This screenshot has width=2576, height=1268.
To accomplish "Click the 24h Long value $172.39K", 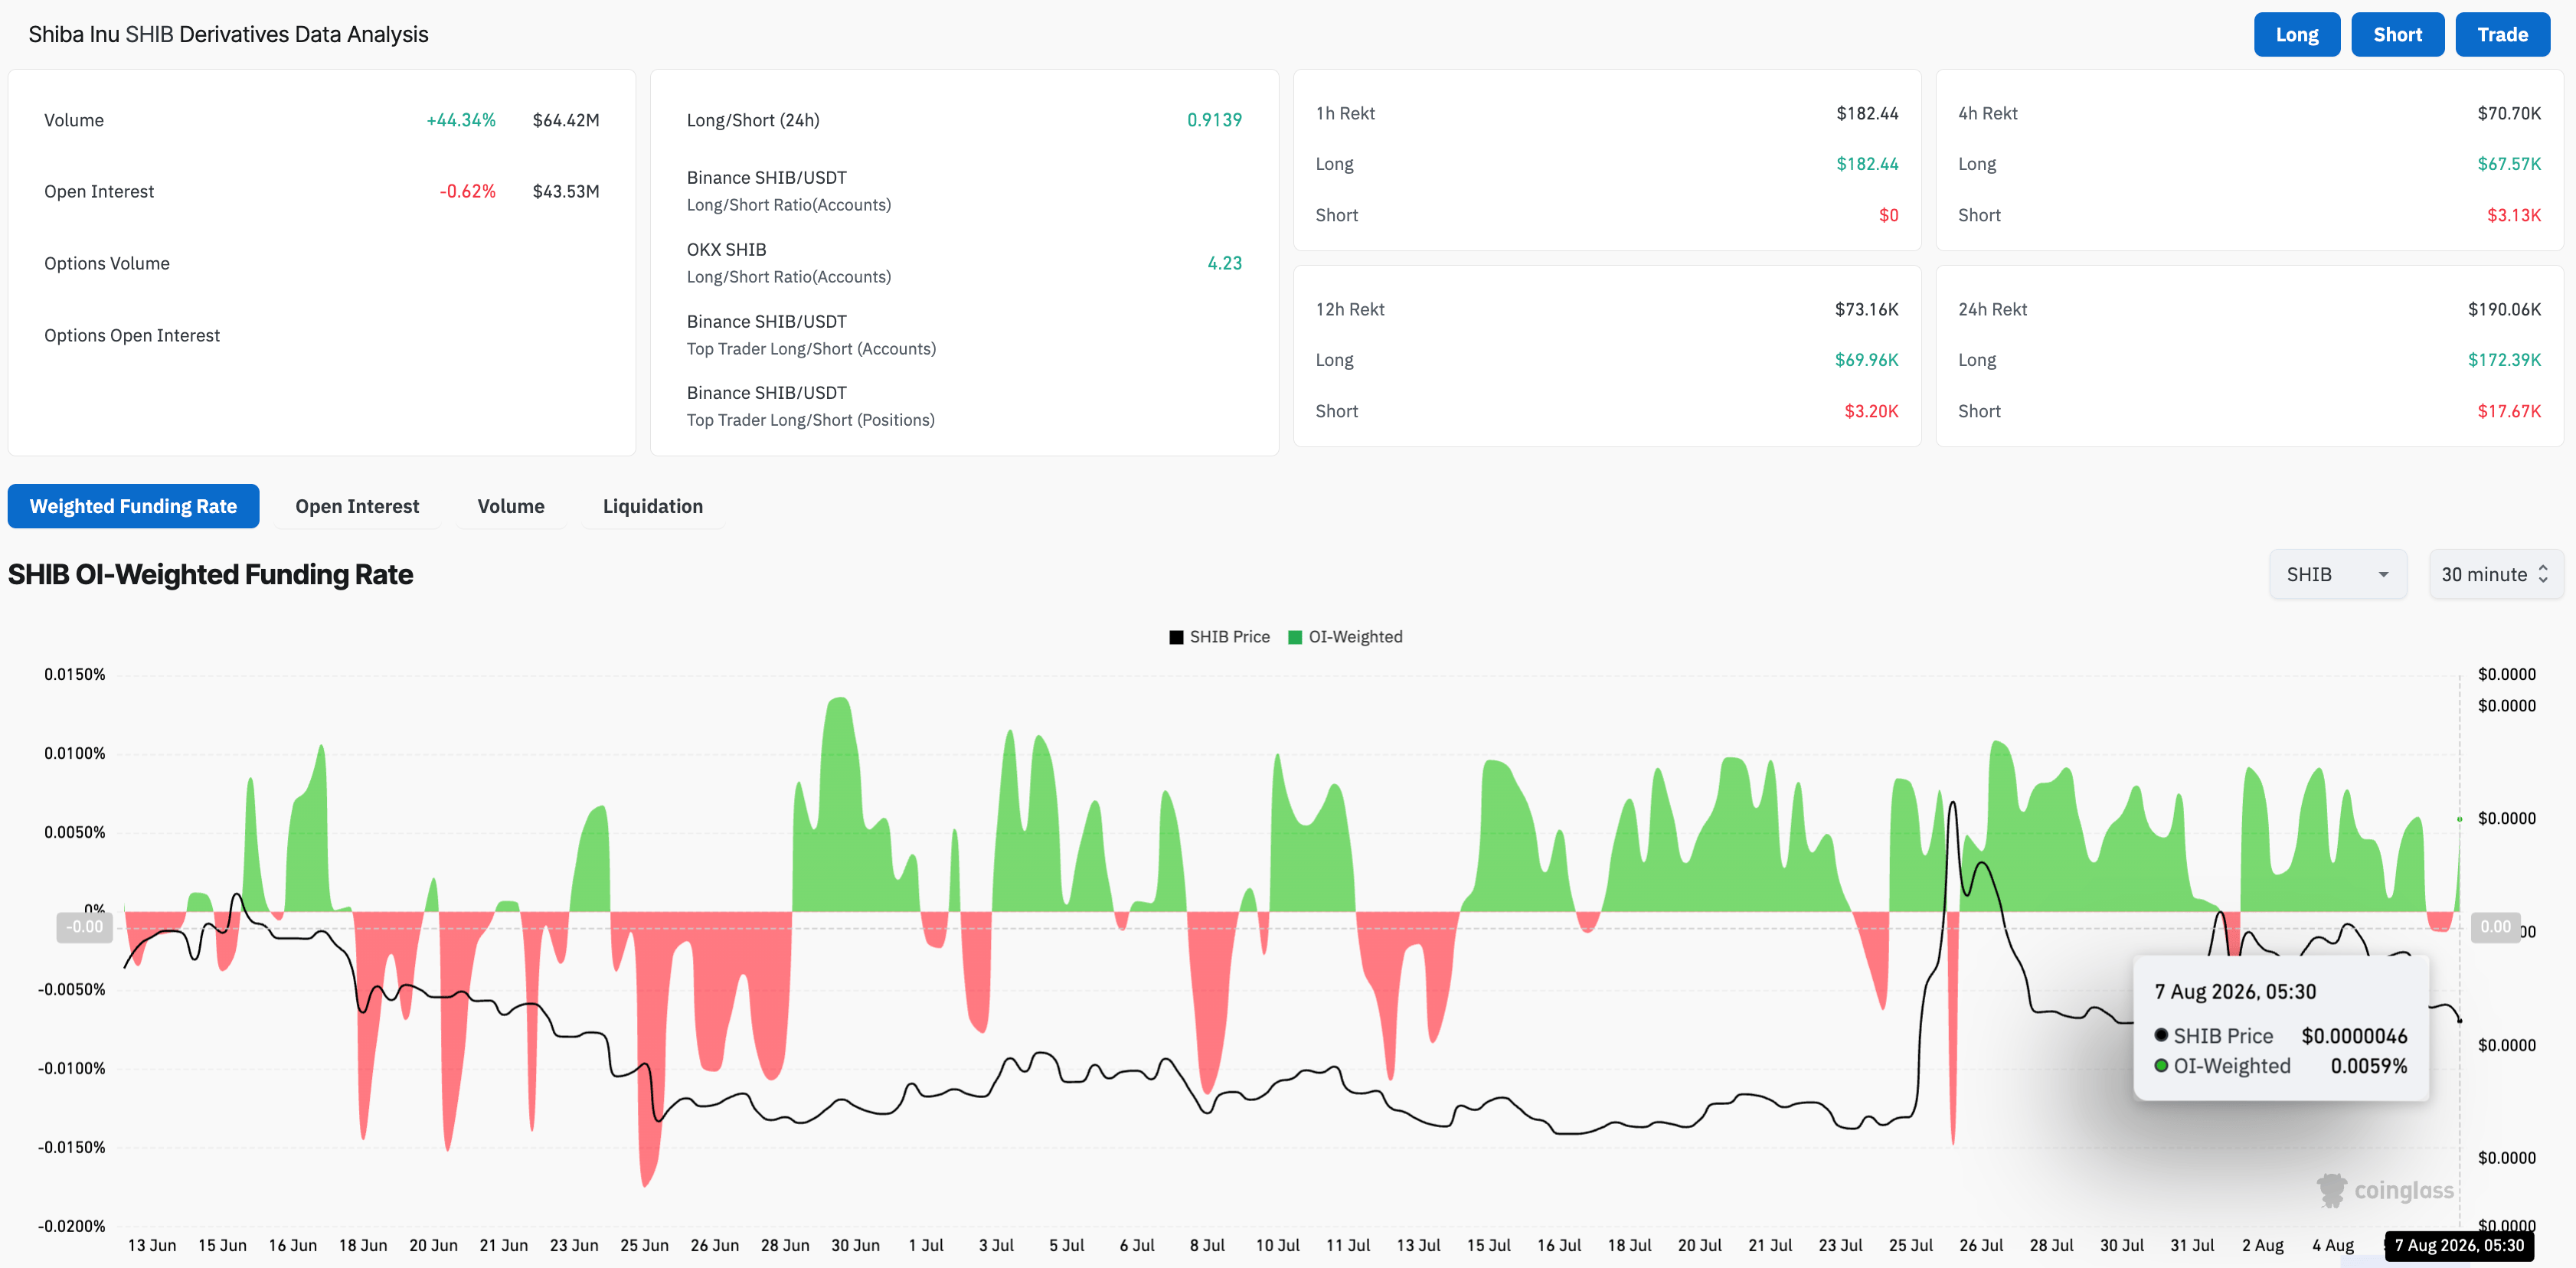I will (x=2504, y=360).
